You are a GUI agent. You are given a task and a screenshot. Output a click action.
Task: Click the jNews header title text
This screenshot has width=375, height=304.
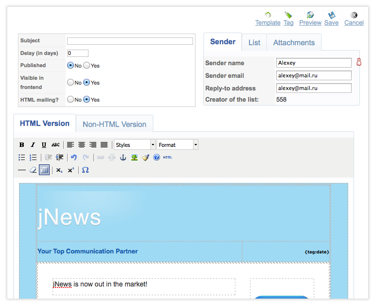point(70,217)
